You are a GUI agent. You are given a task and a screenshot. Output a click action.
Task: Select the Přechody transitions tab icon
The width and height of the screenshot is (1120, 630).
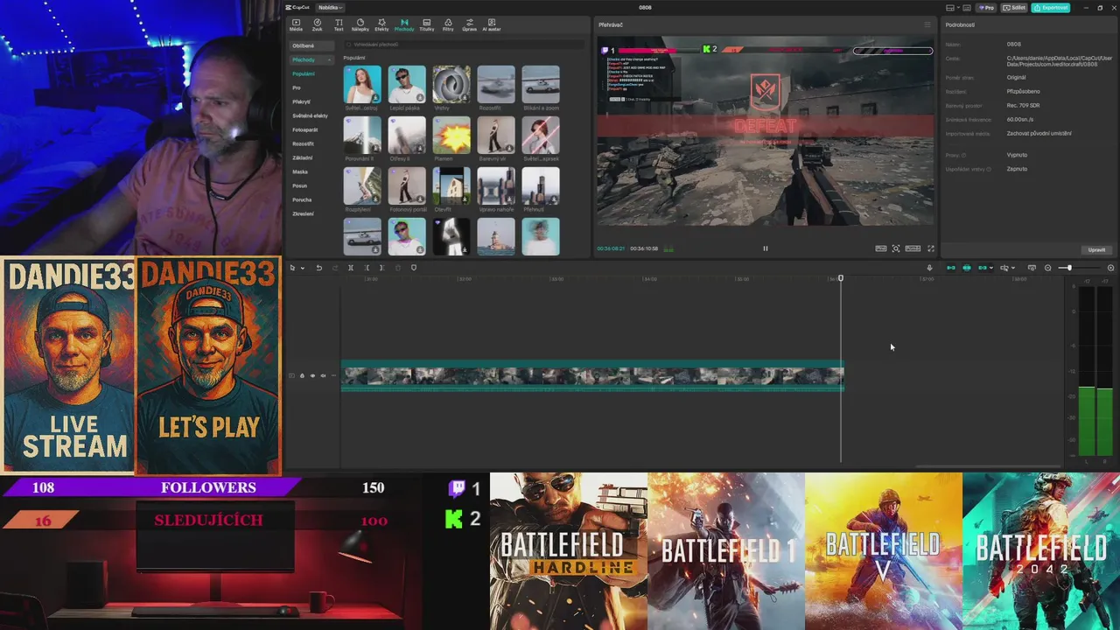click(x=404, y=23)
